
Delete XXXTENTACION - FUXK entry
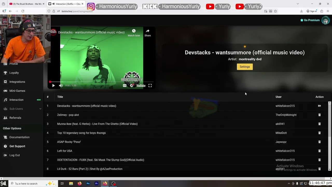319,160
